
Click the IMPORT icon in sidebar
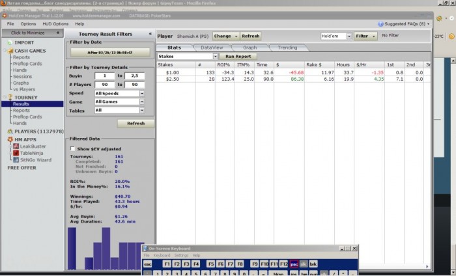(10, 43)
